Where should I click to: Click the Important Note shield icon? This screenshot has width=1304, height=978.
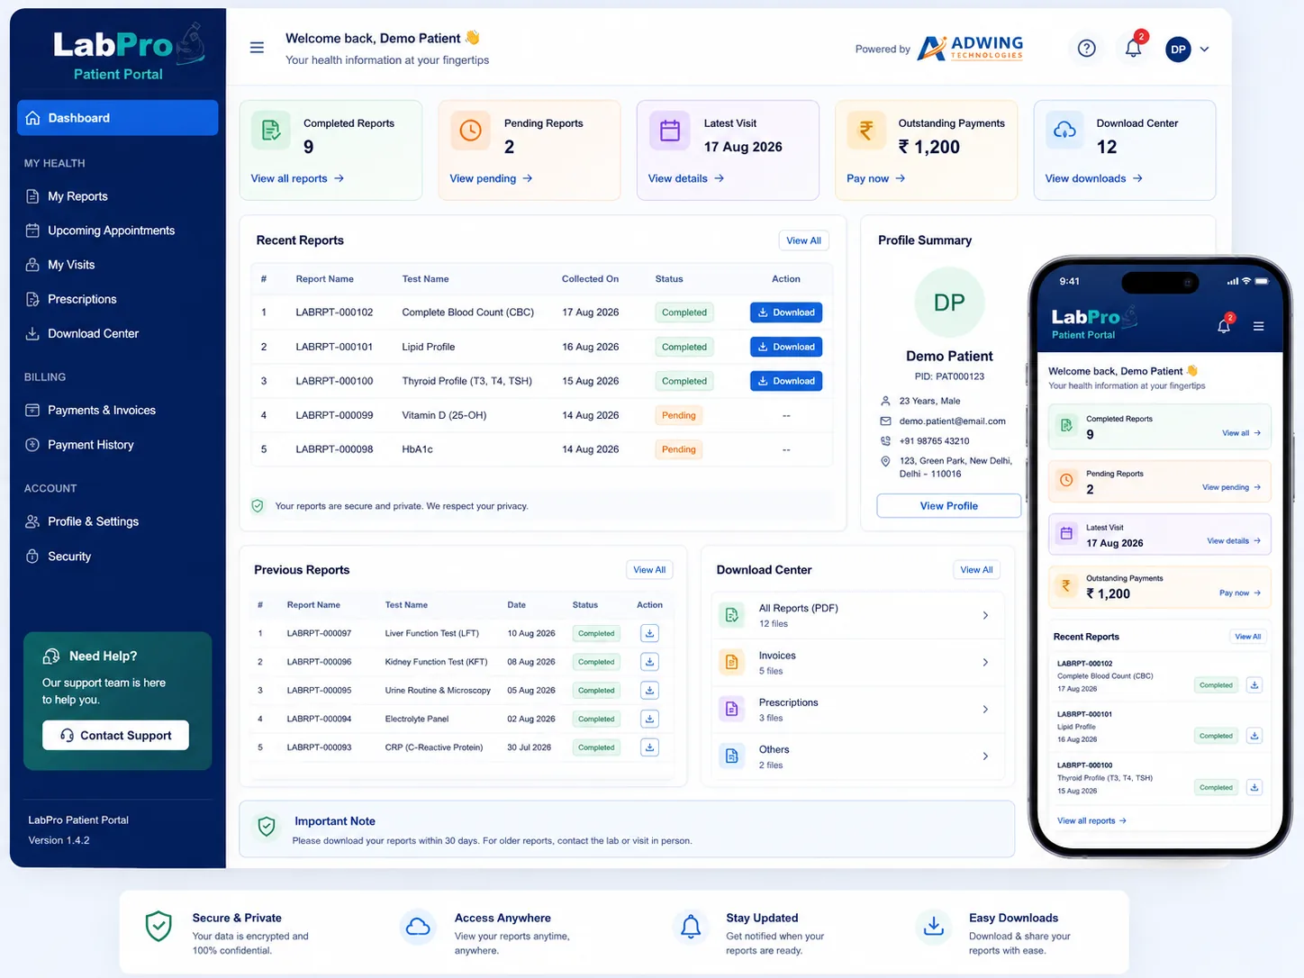point(267,827)
